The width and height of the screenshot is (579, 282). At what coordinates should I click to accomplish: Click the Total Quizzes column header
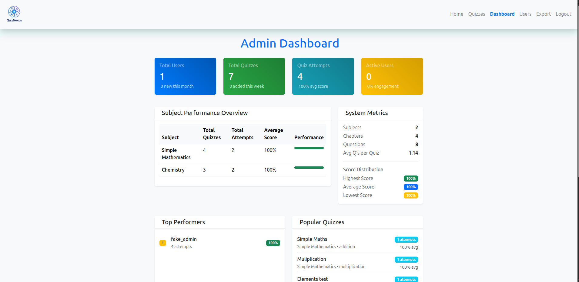pyautogui.click(x=212, y=134)
